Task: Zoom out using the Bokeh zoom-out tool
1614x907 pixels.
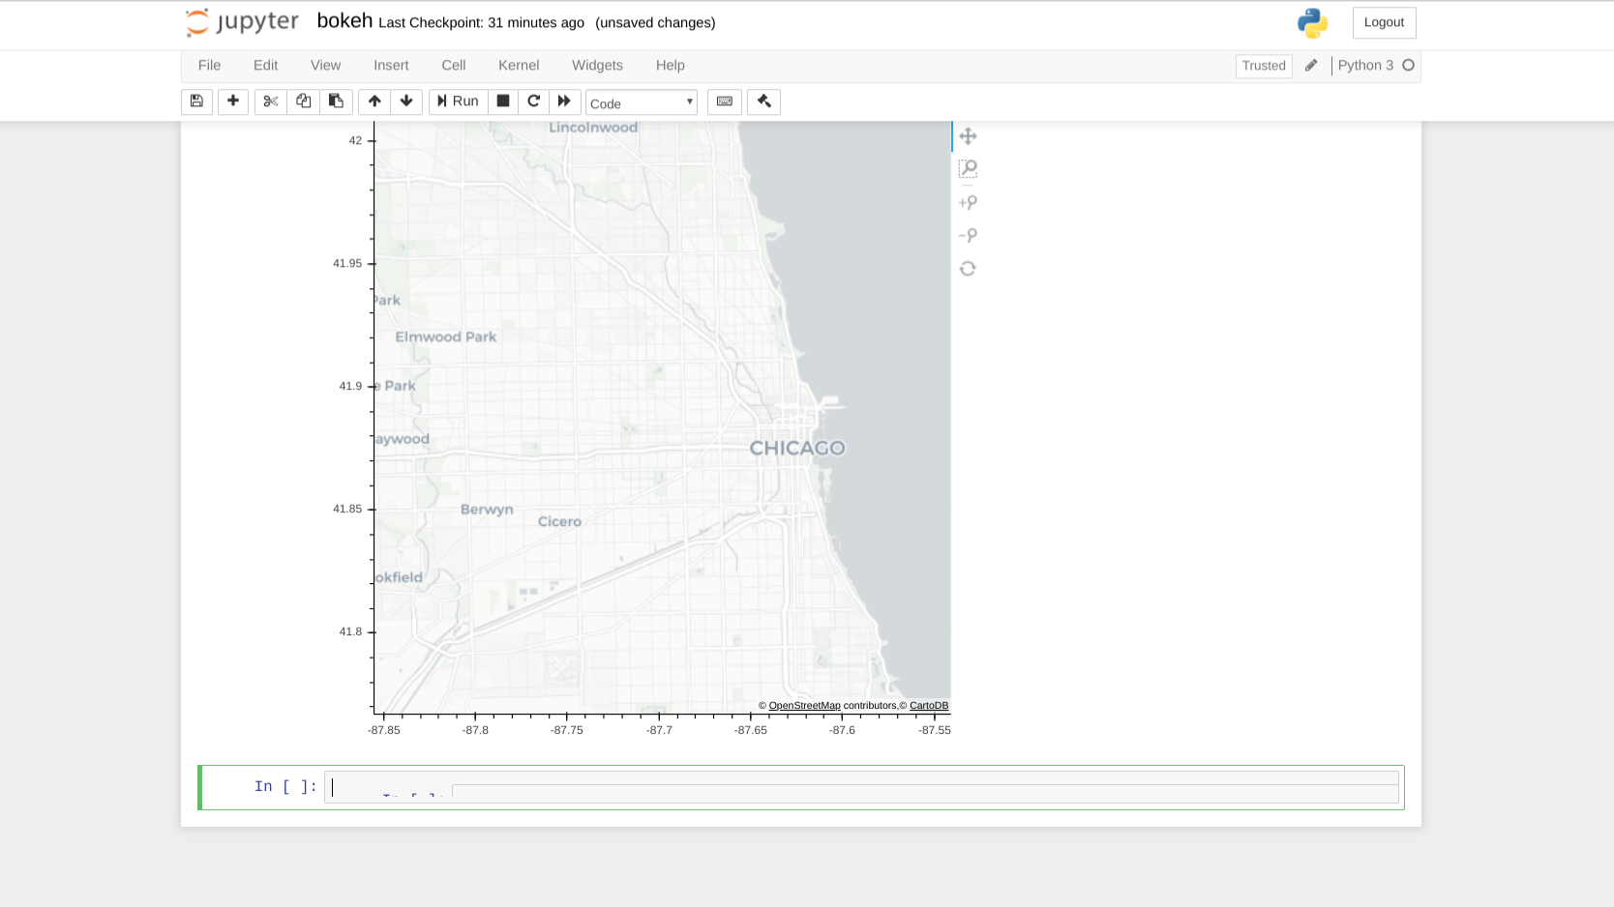Action: click(968, 234)
